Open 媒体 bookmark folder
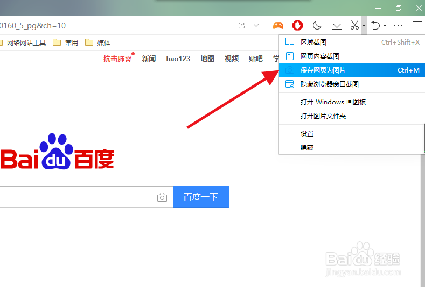The height and width of the screenshot is (287, 425). (98, 42)
